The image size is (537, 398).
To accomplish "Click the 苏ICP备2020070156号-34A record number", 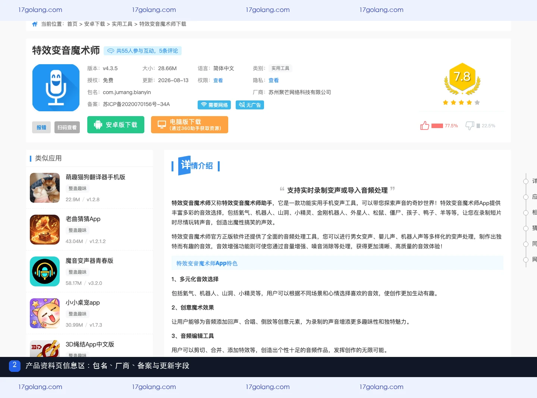I will pos(136,104).
